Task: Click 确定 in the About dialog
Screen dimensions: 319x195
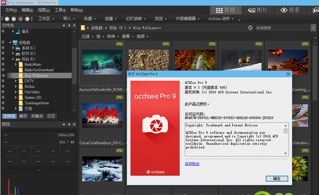Action: tap(277, 179)
